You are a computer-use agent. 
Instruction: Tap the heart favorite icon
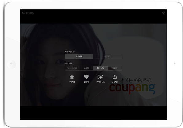pyautogui.click(x=86, y=77)
